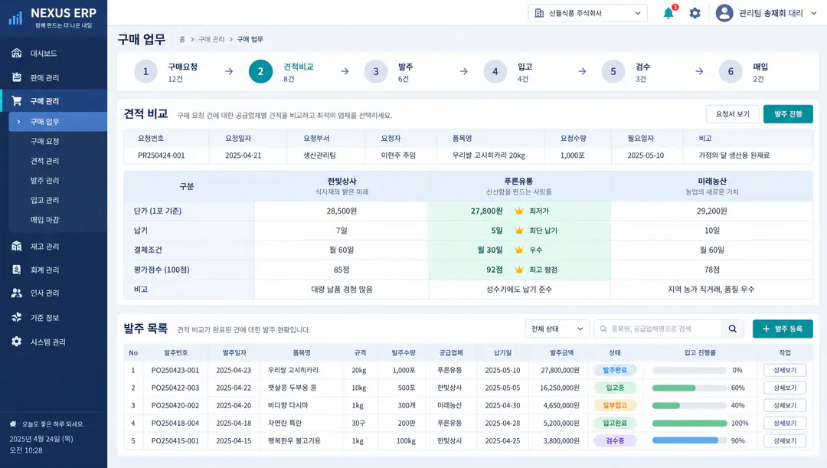Click the 푸른유통 supplier column header
This screenshot has height=468, width=827.
tap(519, 186)
